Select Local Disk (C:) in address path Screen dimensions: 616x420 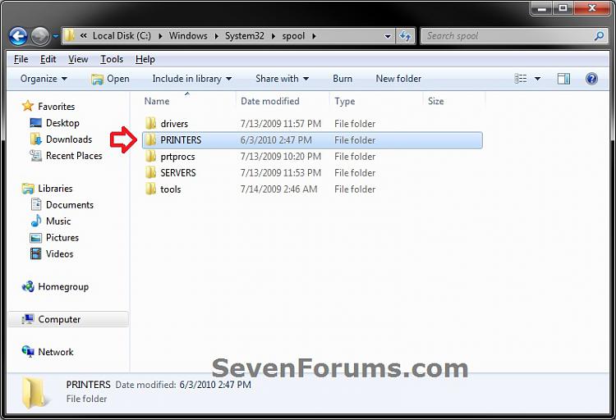pos(122,36)
